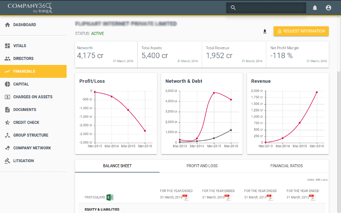Click the Company360 by Tofler logo
This screenshot has height=213, width=341.
(x=30, y=8)
